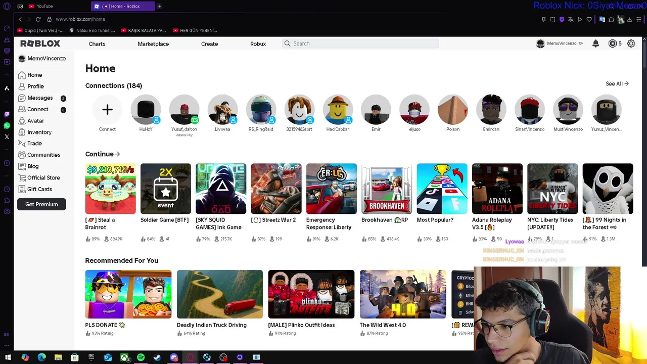
Task: Open HuHzY's connection avatar
Action: pos(146,110)
